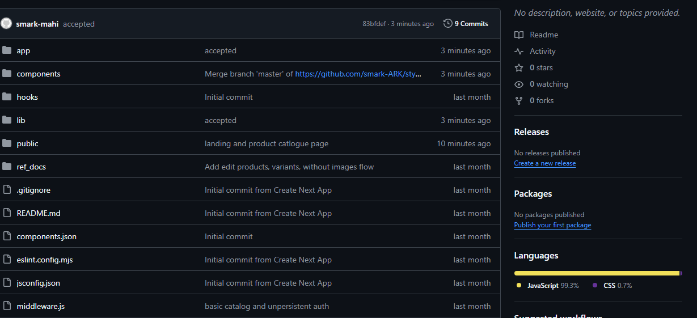The width and height of the screenshot is (697, 318).
Task: Open the components.json file
Action: (x=47, y=236)
